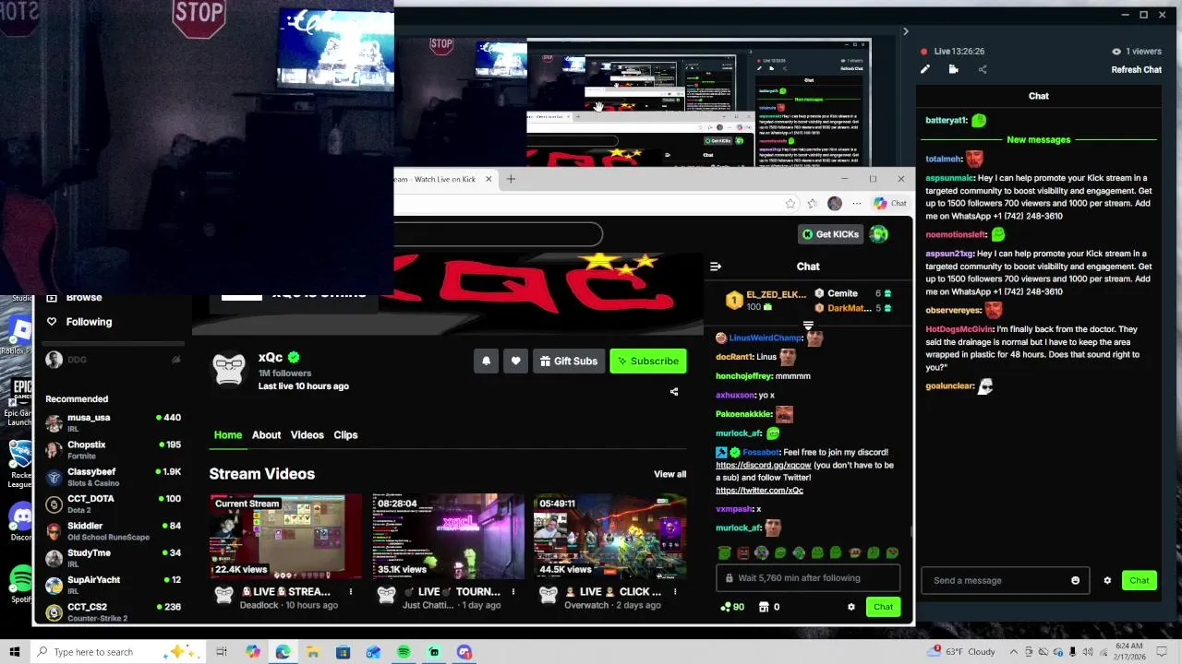Open the shop icon showing 0

tap(768, 607)
